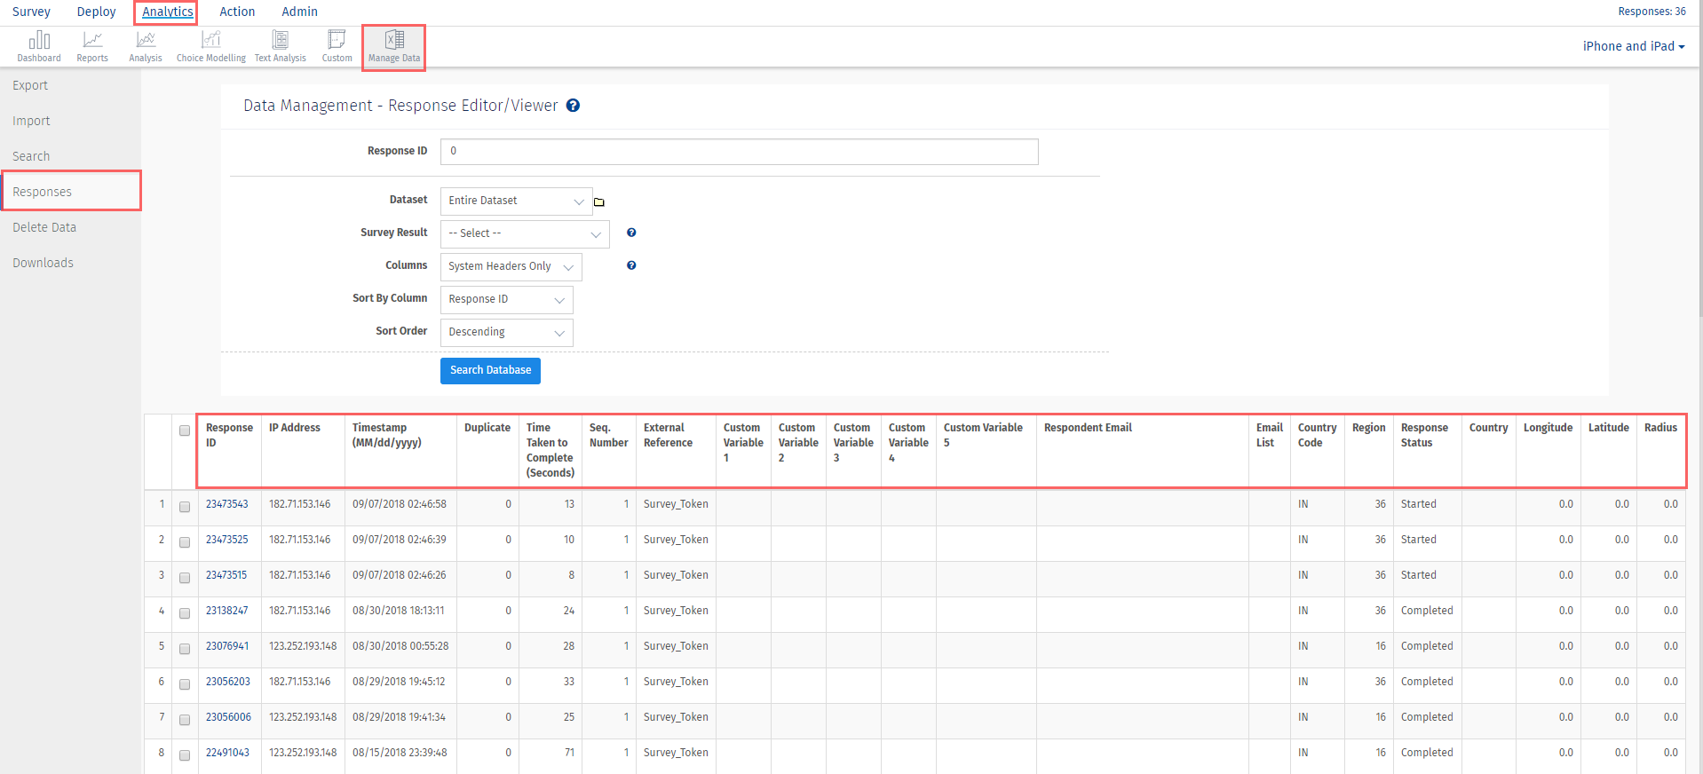Toggle the select-all checkbox in table header
The width and height of the screenshot is (1703, 774).
point(185,430)
